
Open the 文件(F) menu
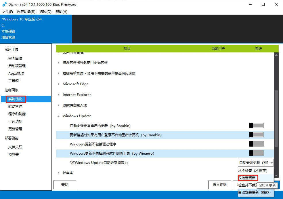pos(7,12)
